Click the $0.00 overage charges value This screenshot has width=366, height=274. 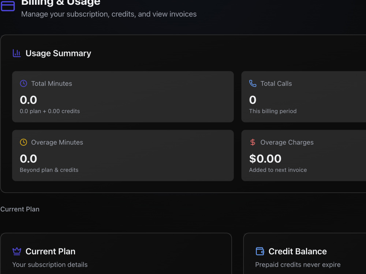265,159
